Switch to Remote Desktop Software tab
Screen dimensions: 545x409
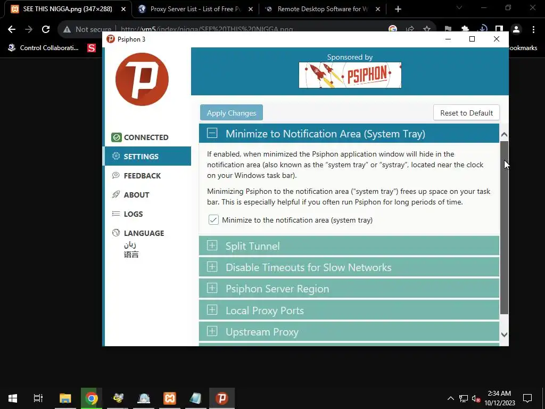click(322, 9)
